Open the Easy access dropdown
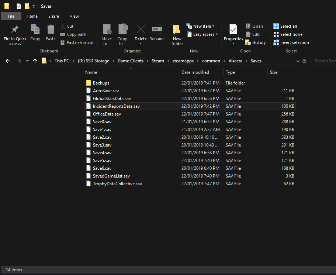The width and height of the screenshot is (336, 275). point(202,34)
